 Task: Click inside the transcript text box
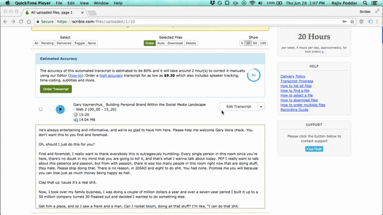click(x=150, y=167)
